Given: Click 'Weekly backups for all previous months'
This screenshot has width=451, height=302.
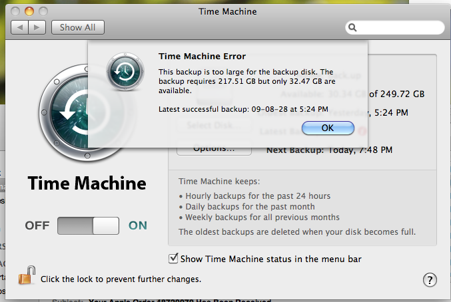Looking at the screenshot, I should pos(262,218).
